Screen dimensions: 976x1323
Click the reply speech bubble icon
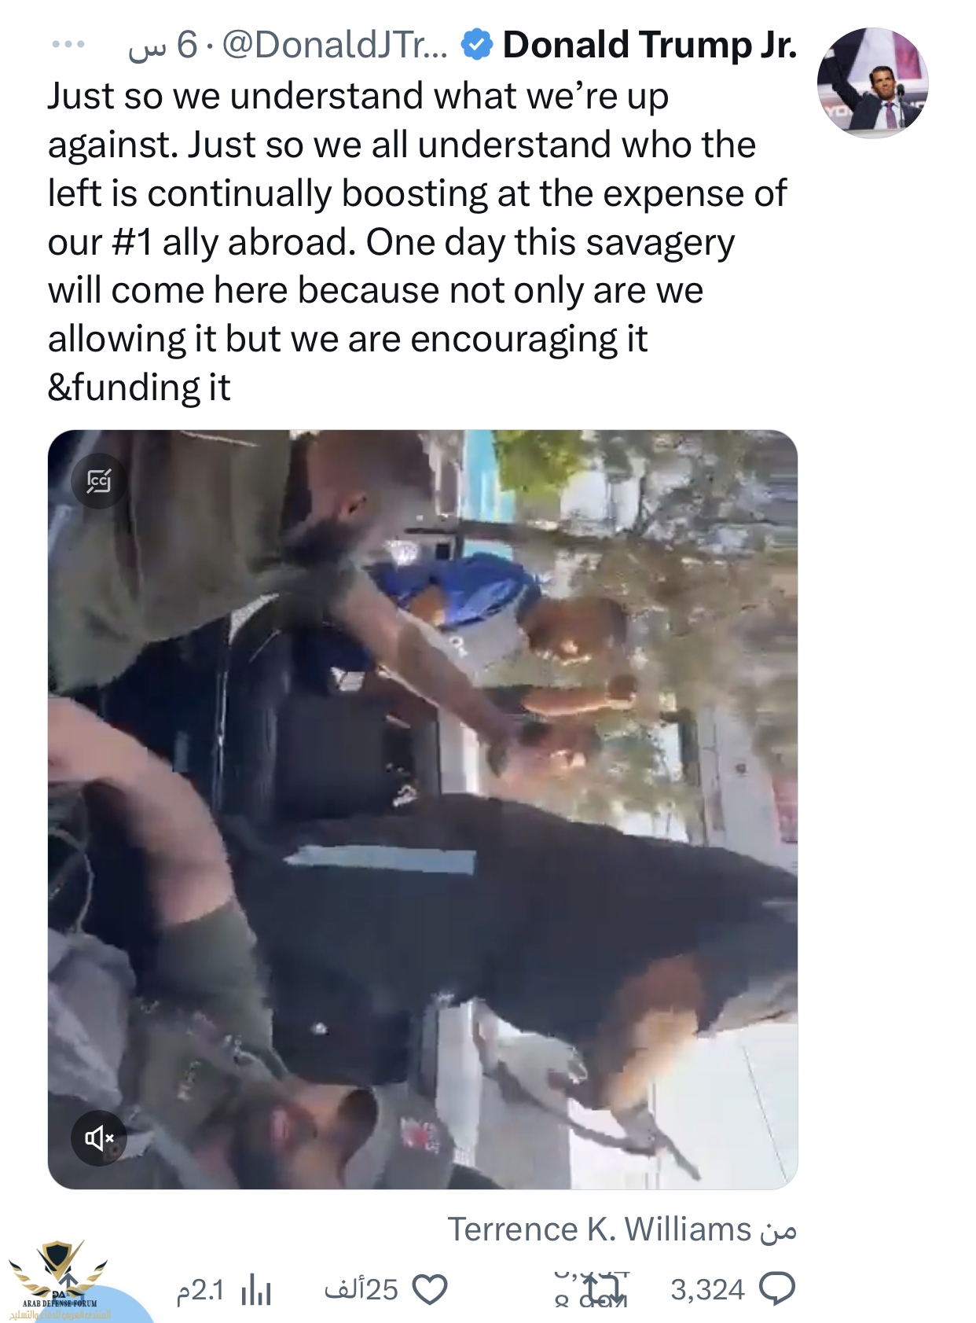(x=777, y=1289)
